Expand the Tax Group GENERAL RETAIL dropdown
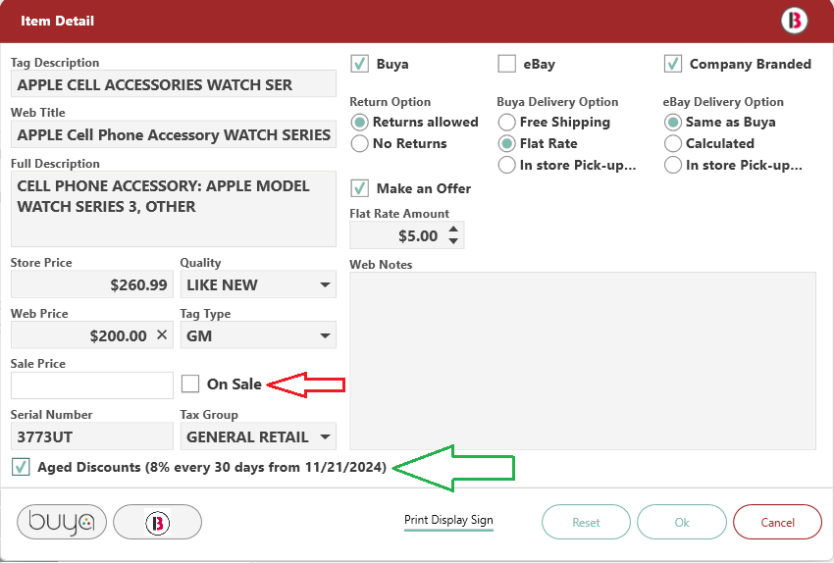Viewport: 834px width, 563px height. [258, 436]
